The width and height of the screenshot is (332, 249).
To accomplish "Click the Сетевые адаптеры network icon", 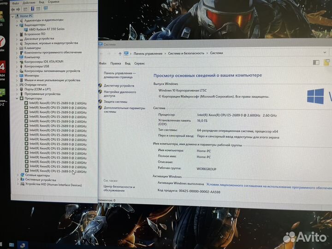I will pos(23,175).
